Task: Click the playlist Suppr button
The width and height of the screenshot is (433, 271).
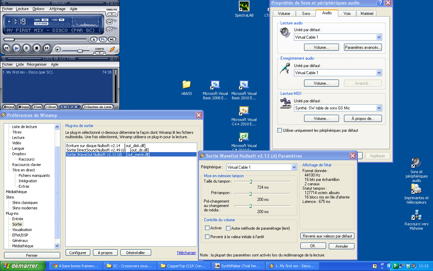Action: coord(24,107)
